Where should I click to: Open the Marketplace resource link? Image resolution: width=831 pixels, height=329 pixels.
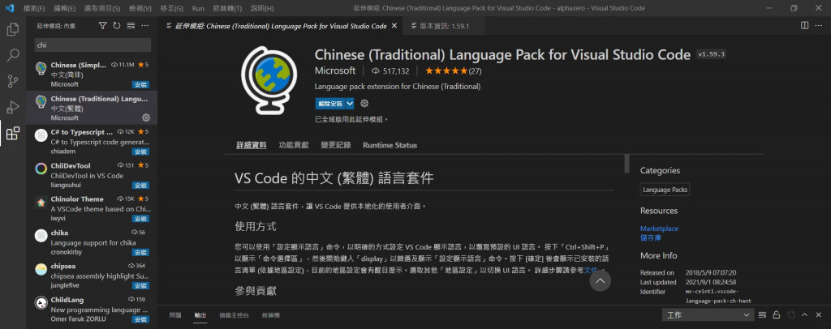click(659, 229)
